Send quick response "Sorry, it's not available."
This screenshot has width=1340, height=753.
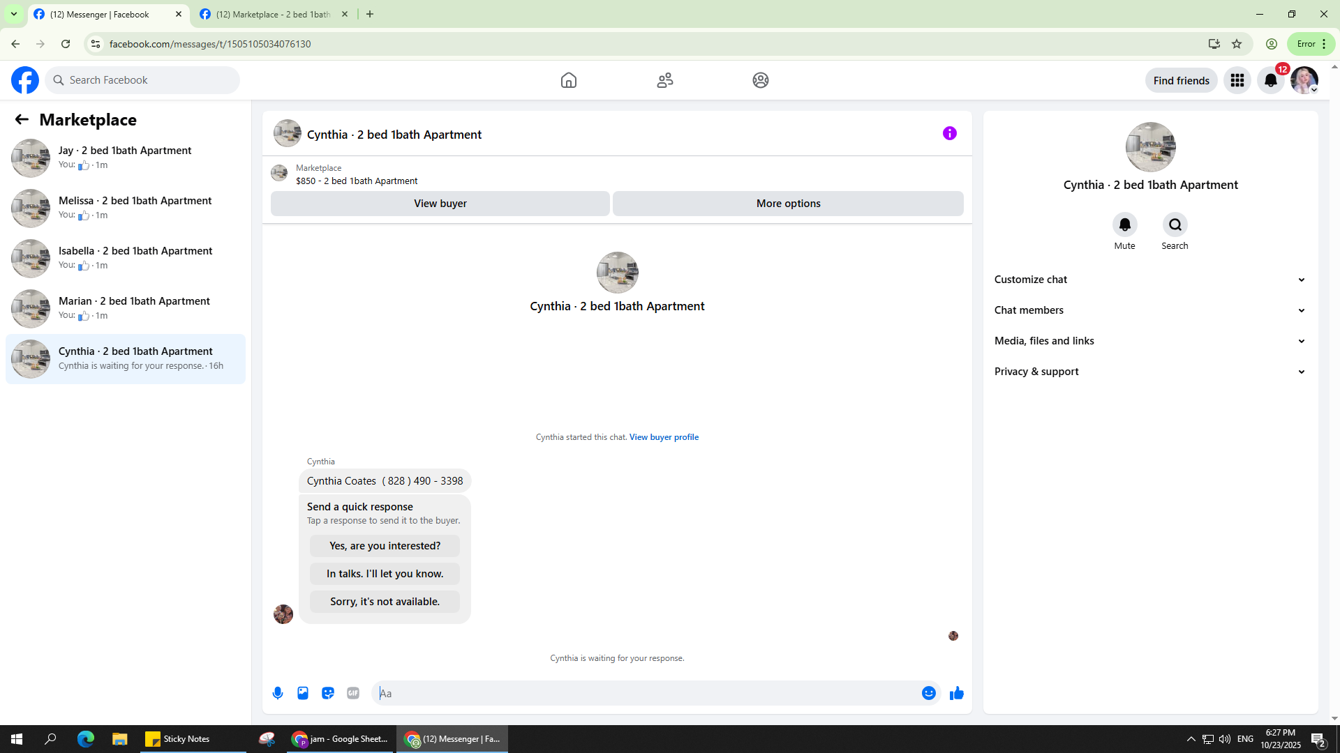[x=385, y=602]
